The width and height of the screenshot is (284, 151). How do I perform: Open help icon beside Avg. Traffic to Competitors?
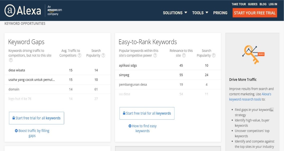[79, 55]
